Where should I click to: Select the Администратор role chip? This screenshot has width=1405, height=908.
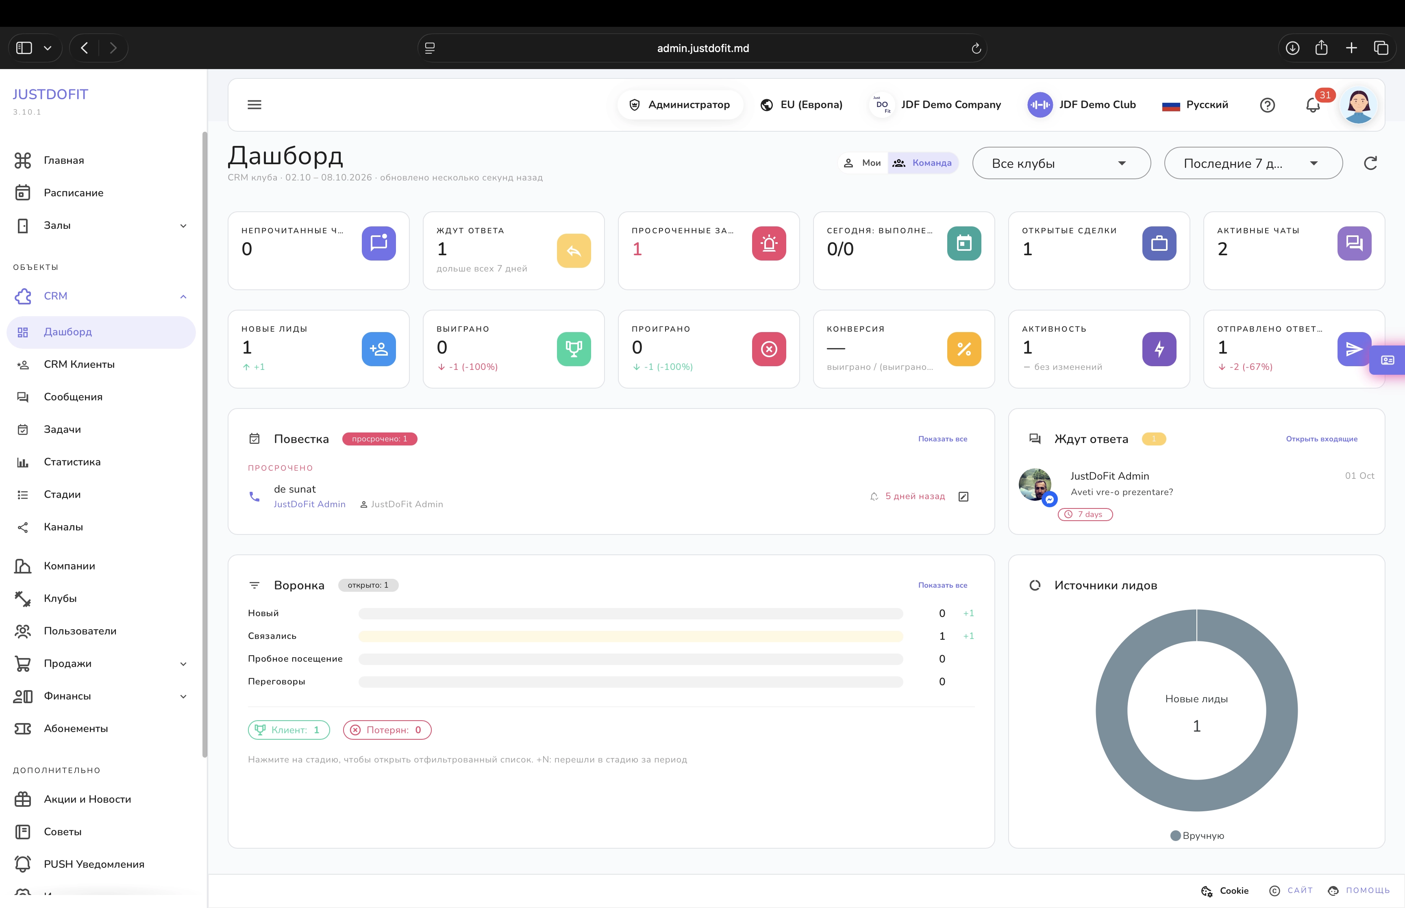pyautogui.click(x=680, y=104)
